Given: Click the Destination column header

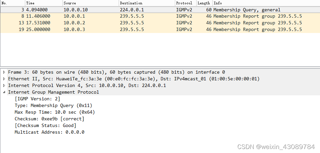Looking at the screenshot, I should tap(147, 3).
